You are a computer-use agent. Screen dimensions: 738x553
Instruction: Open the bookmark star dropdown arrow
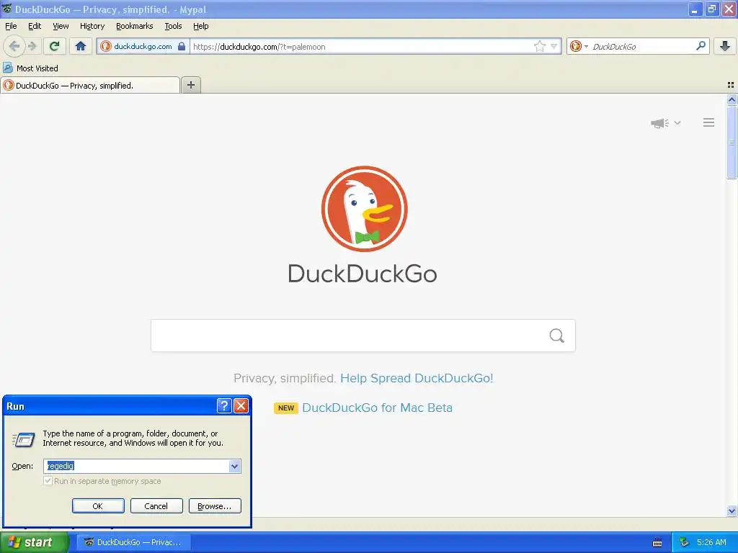[x=553, y=46]
